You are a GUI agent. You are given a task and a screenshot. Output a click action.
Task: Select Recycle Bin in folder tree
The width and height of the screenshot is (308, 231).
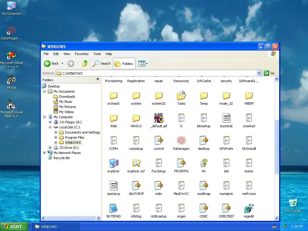pos(61,158)
